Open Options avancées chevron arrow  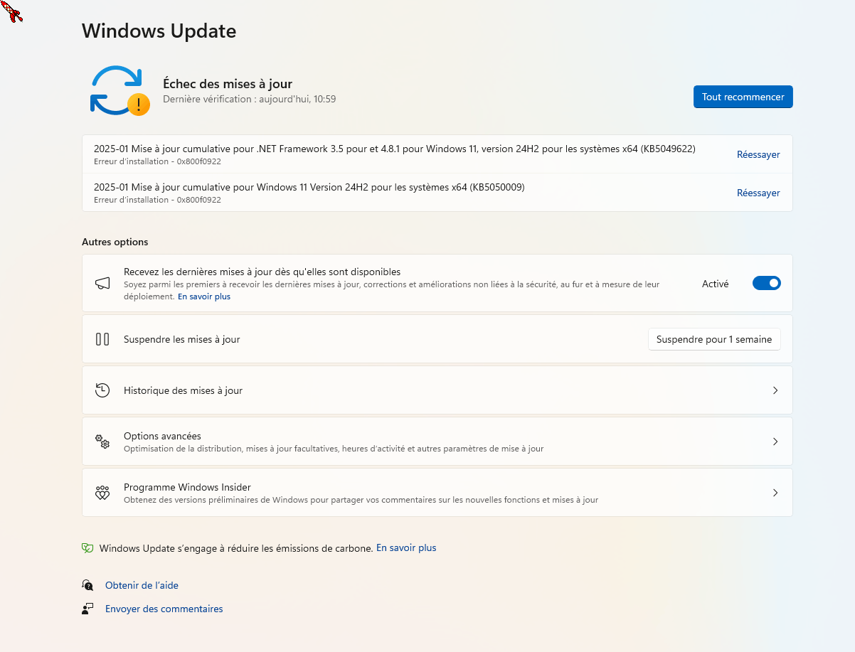(775, 442)
